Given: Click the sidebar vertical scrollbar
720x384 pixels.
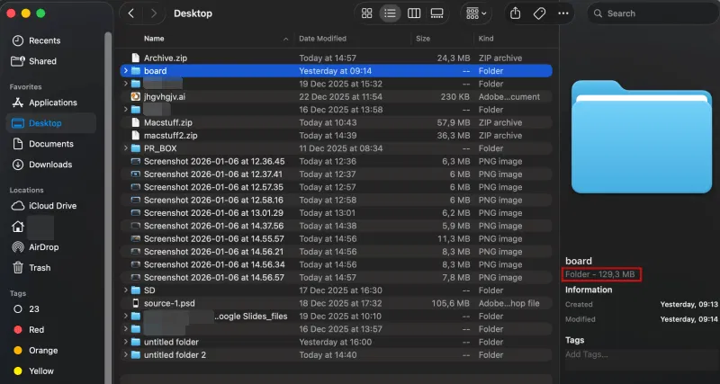Looking at the screenshot, I should click(108, 207).
